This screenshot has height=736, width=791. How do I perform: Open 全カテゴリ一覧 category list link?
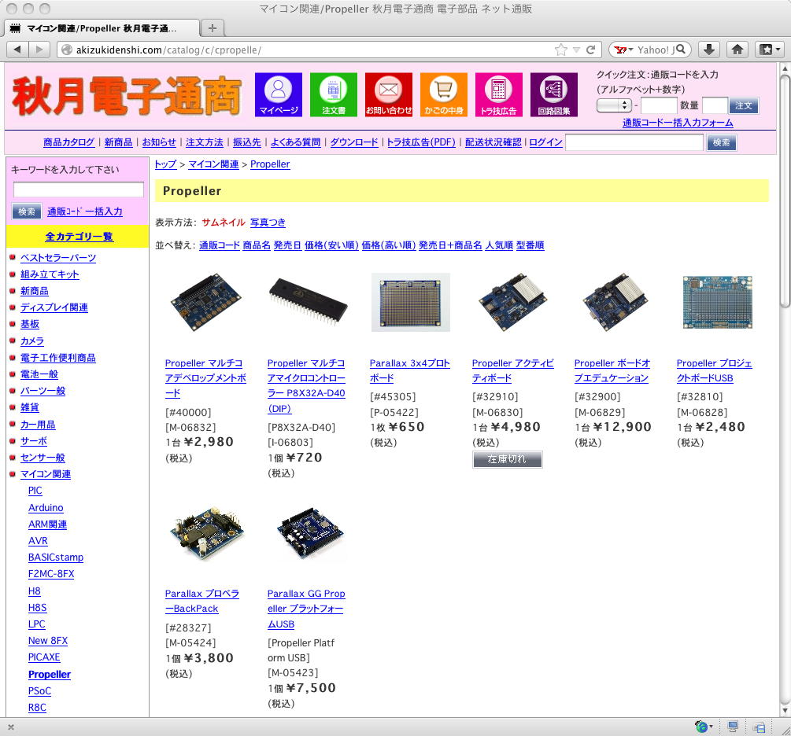[x=79, y=236]
